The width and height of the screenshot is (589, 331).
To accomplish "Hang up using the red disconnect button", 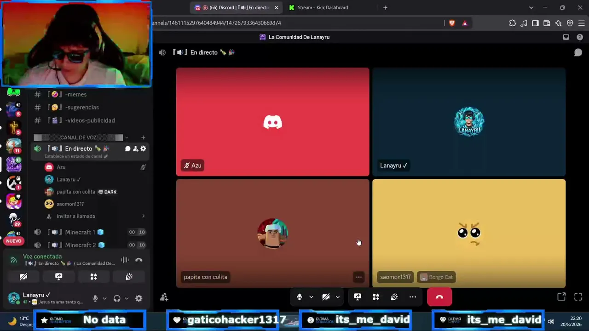I will (x=439, y=297).
